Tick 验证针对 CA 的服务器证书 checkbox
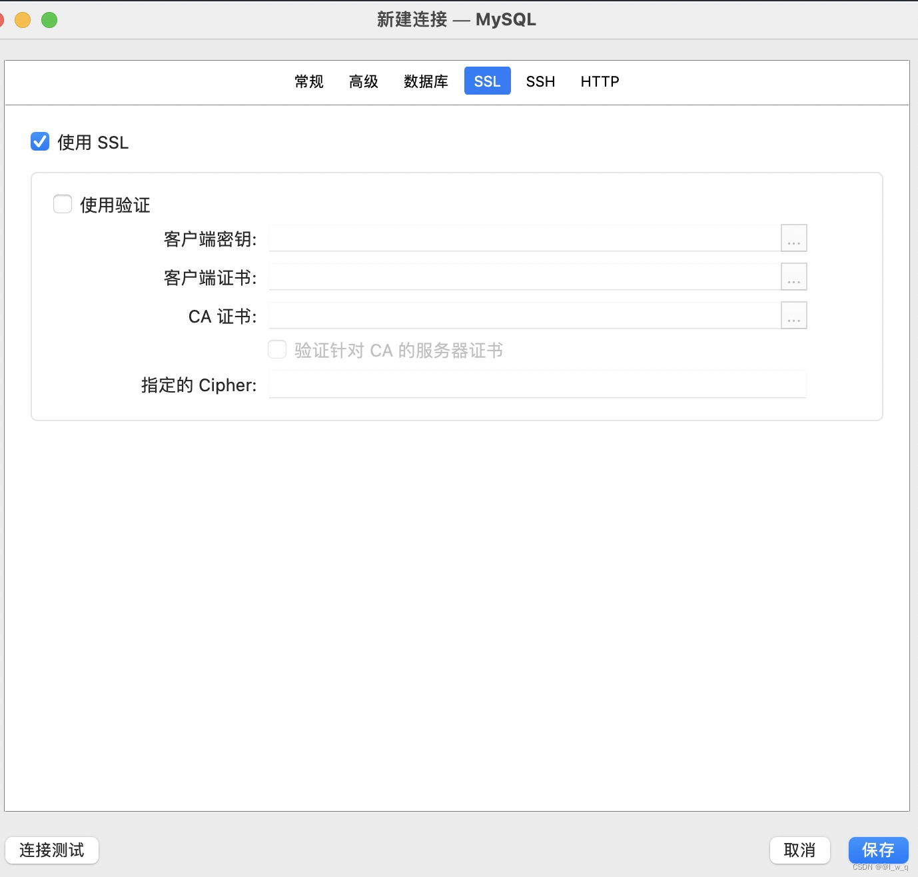918x877 pixels. tap(277, 349)
